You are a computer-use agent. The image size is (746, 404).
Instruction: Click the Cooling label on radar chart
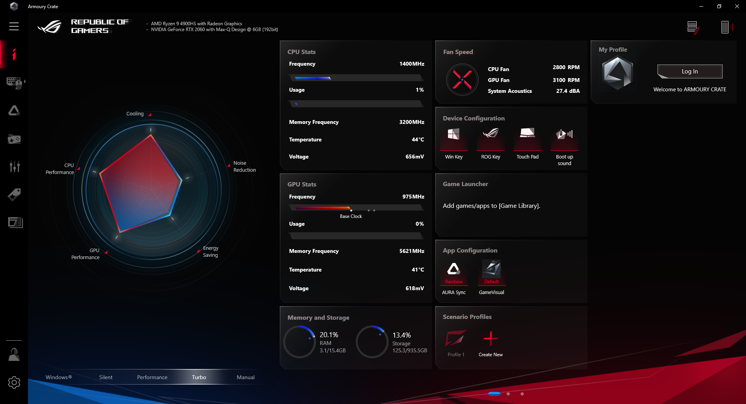135,114
